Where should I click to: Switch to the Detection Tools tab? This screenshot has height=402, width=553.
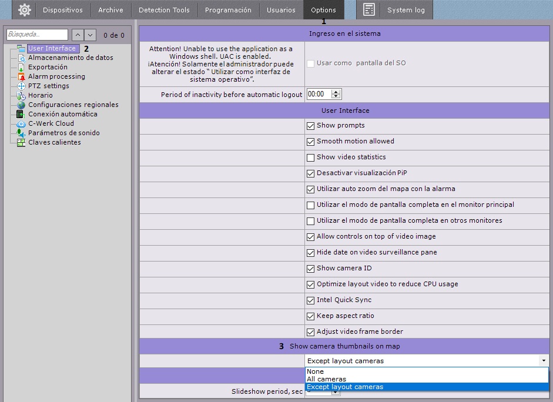tap(164, 10)
